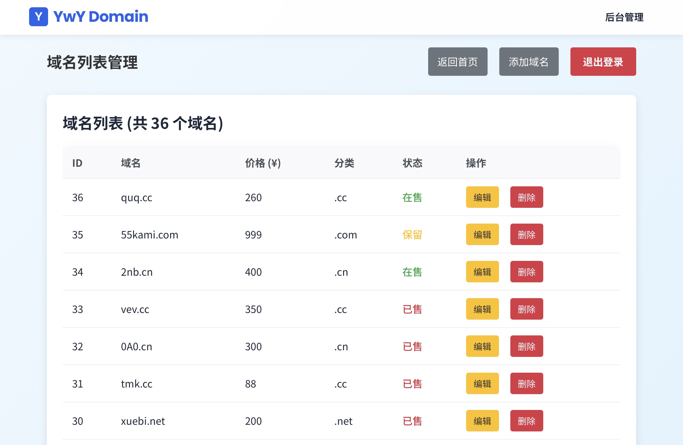Edit the 0A0.cn domain
This screenshot has height=445, width=683.
click(x=482, y=346)
